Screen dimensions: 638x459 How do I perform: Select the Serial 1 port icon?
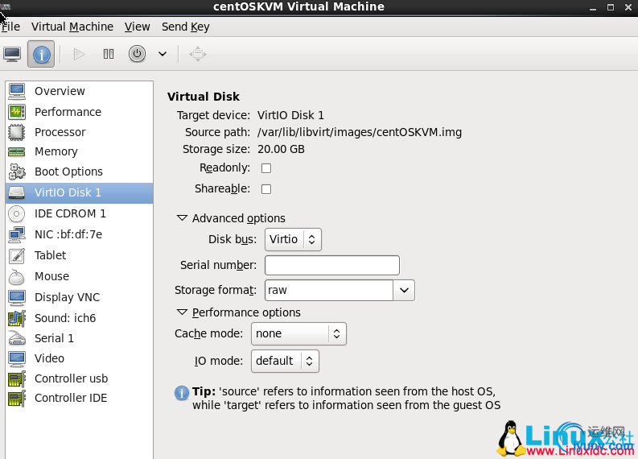(x=17, y=338)
